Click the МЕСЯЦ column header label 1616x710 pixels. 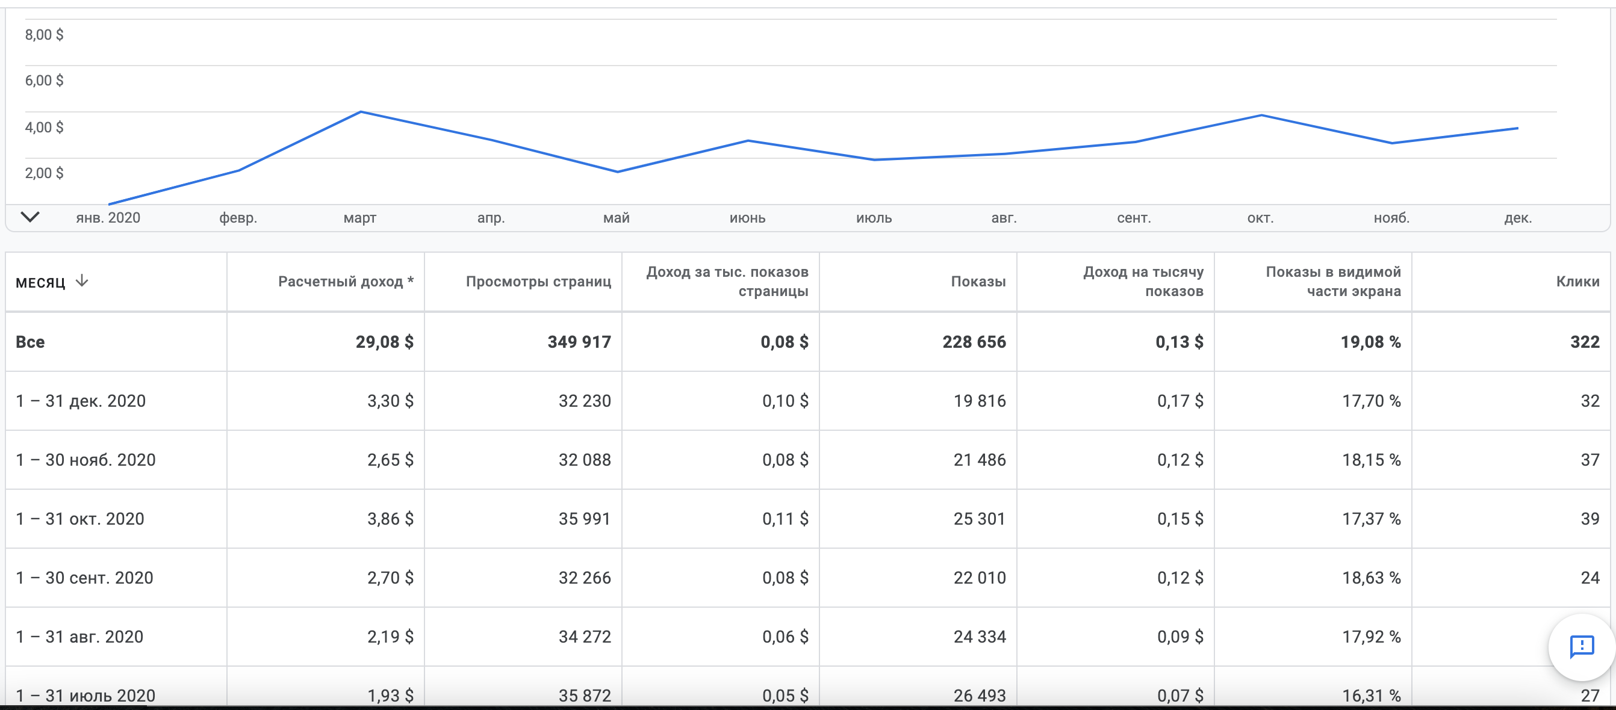tap(40, 283)
